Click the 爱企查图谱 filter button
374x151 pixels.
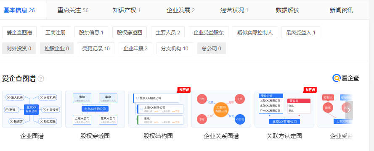click(x=19, y=33)
